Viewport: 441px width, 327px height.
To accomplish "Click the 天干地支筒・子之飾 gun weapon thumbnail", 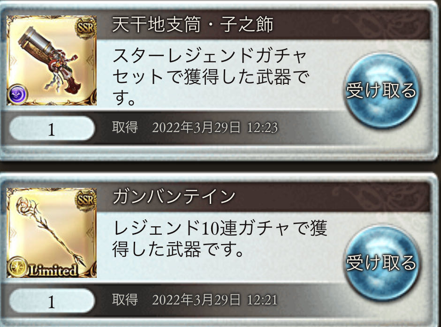I will (x=52, y=60).
